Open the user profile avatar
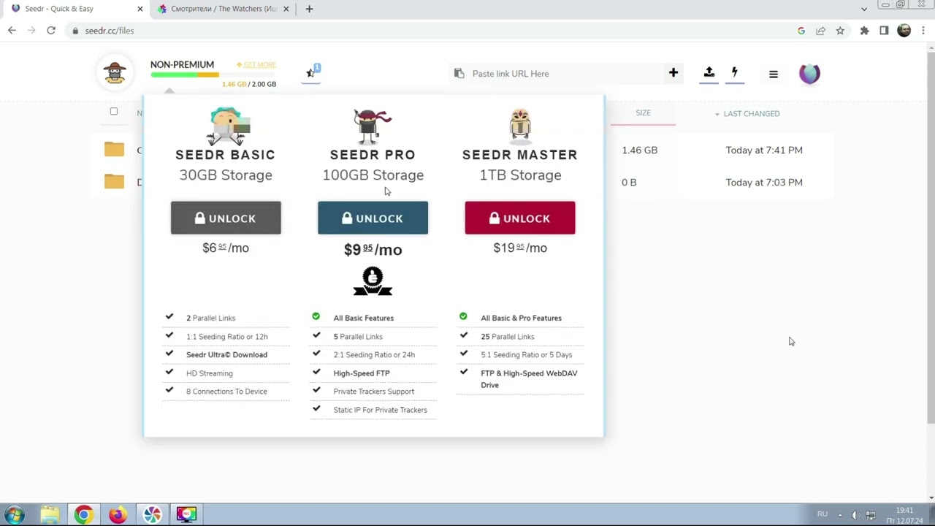This screenshot has width=935, height=526. [x=809, y=74]
